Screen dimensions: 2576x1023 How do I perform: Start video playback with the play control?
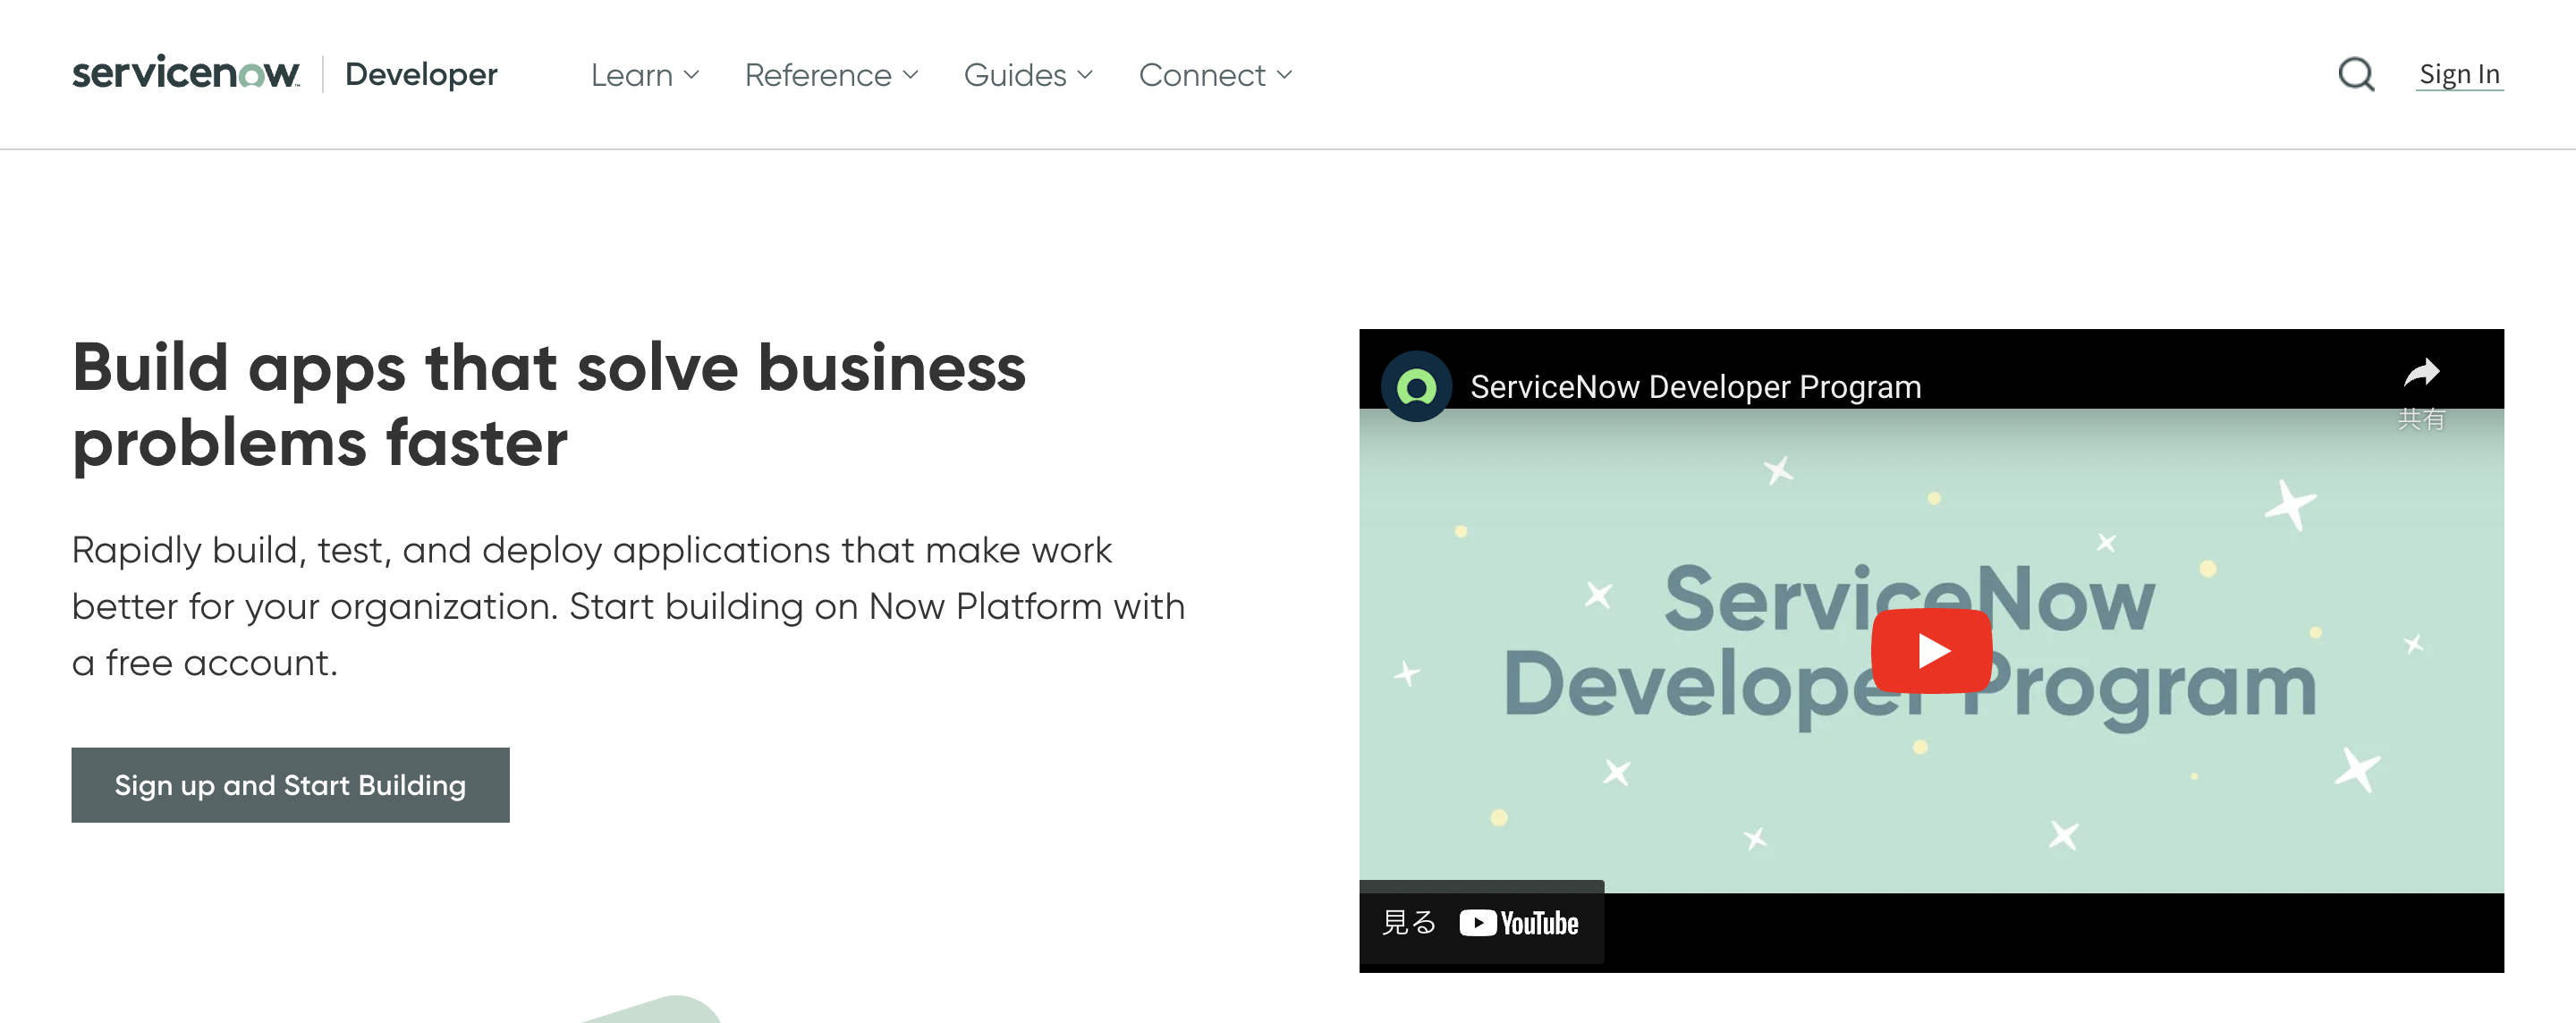coord(1934,650)
